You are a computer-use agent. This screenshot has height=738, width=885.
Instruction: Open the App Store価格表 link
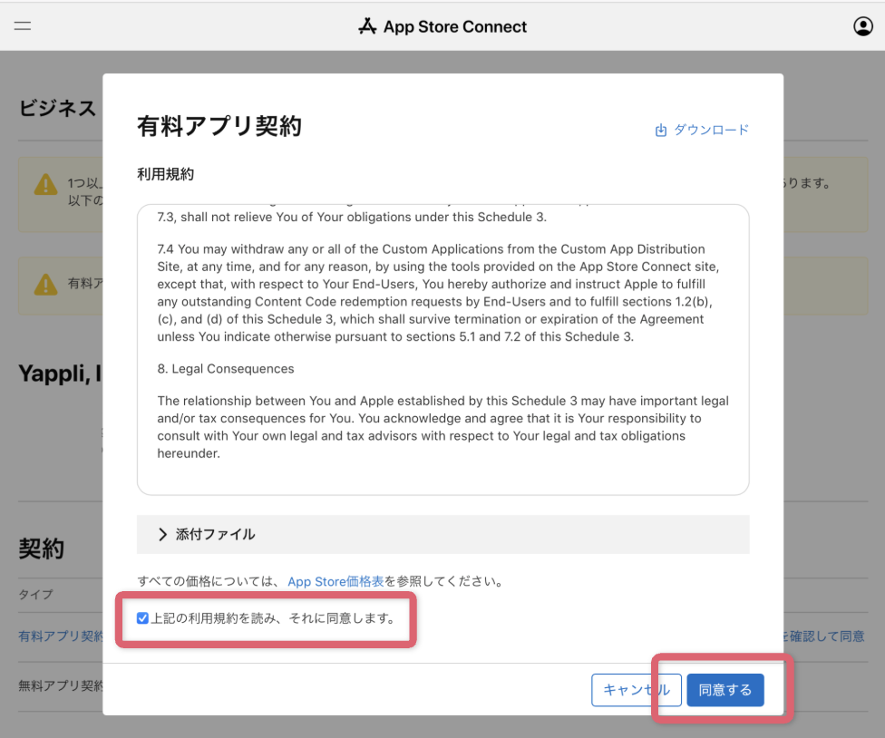tap(336, 582)
